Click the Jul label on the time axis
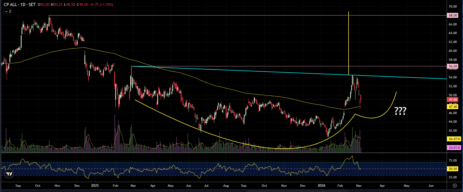Viewport: 463px width, 192px height. pos(206,186)
